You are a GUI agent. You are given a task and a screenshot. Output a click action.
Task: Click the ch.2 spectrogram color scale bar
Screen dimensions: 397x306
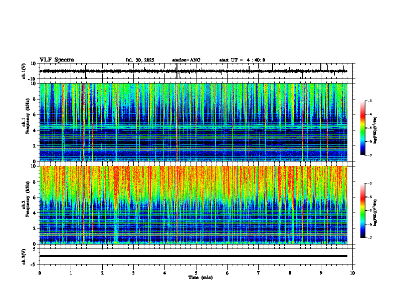(363, 210)
